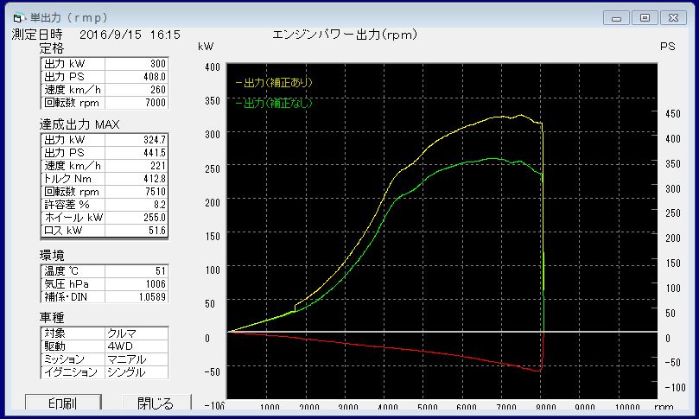Select the max output 324.7 kW cell

pyautogui.click(x=137, y=140)
